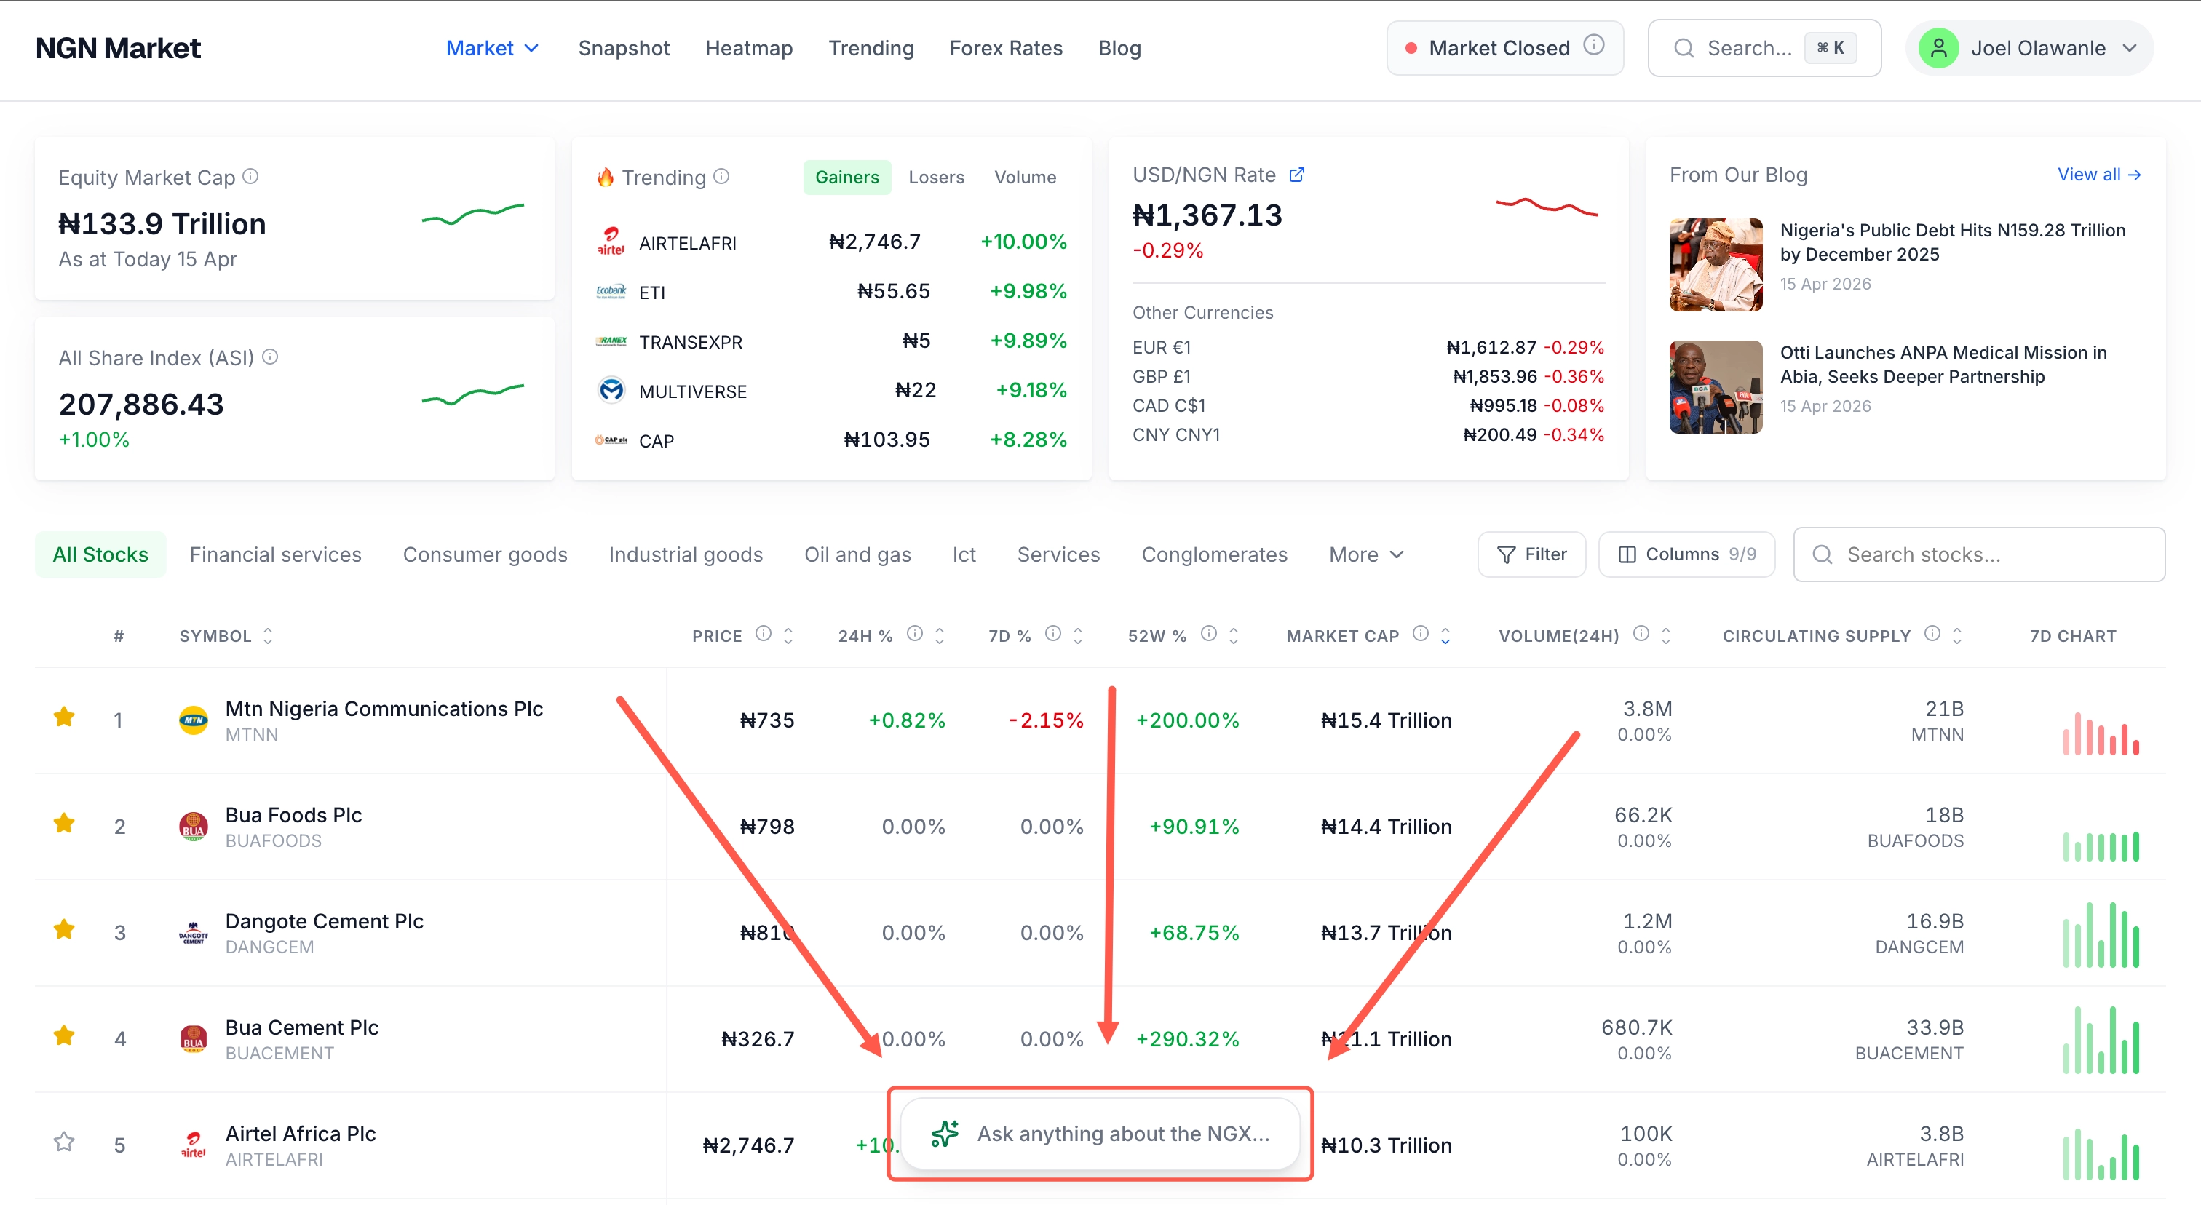Click the magnifier icon in Search stocks field
The width and height of the screenshot is (2201, 1205).
1823,554
